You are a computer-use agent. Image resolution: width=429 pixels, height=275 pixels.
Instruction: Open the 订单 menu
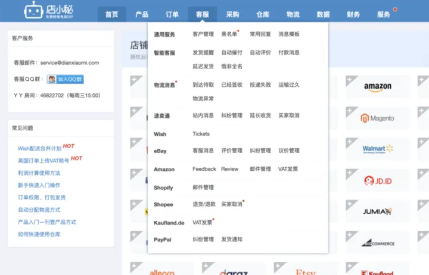(172, 14)
